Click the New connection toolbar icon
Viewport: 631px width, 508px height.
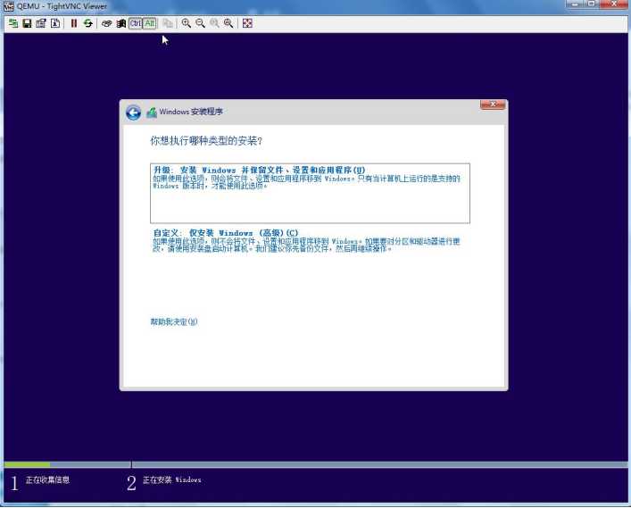pyautogui.click(x=13, y=23)
